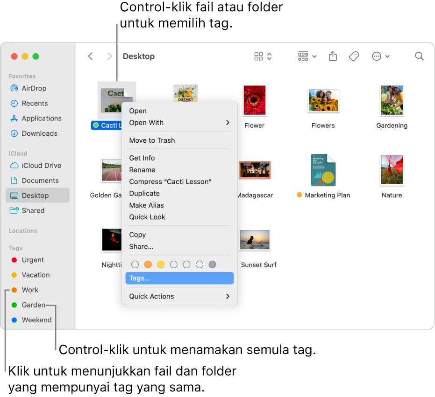Show items tagged Vacation

pyautogui.click(x=30, y=275)
